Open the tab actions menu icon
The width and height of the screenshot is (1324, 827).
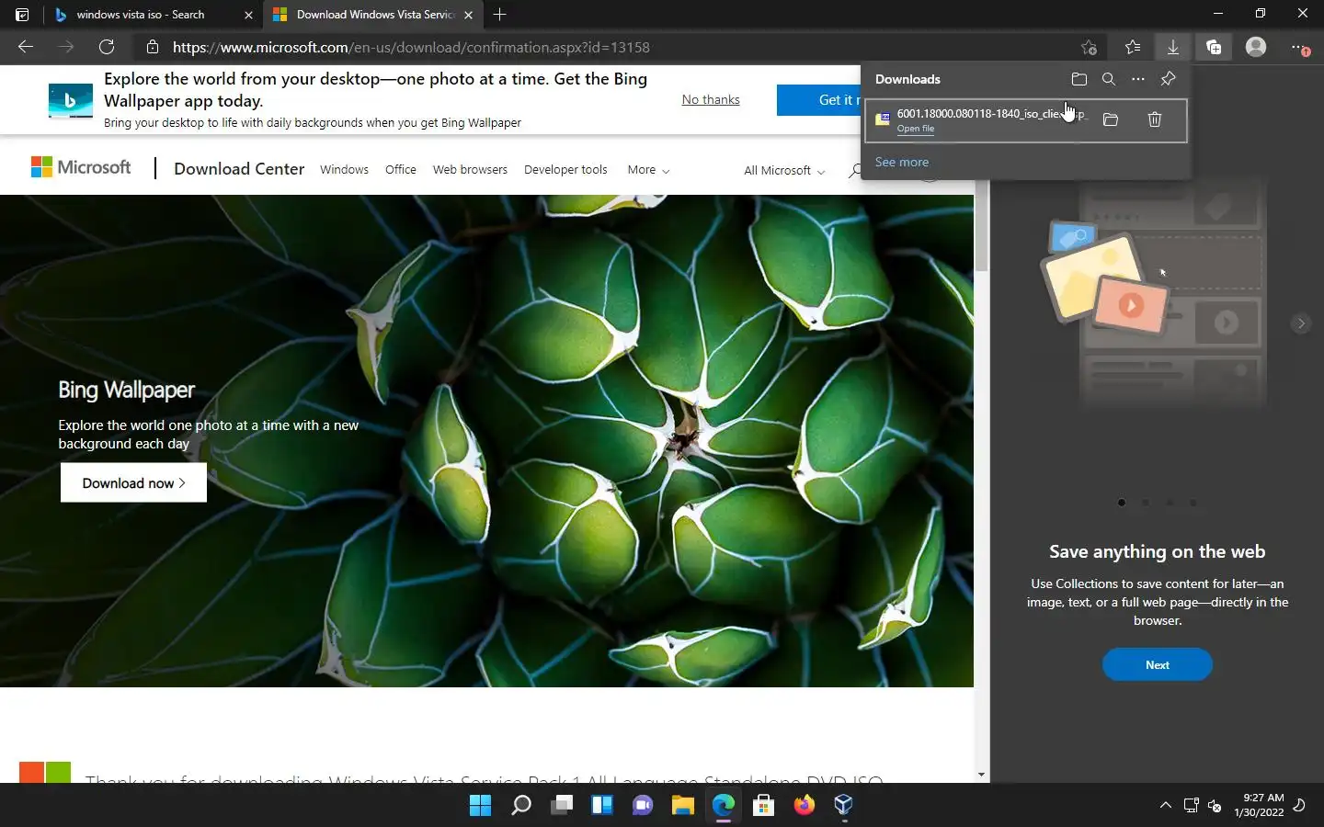pos(22,15)
